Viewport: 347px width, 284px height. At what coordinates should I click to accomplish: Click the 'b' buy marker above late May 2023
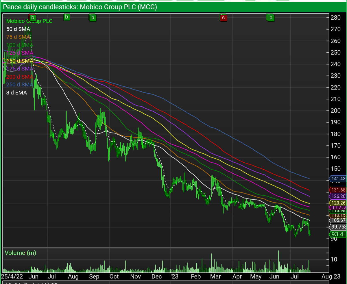click(x=271, y=18)
